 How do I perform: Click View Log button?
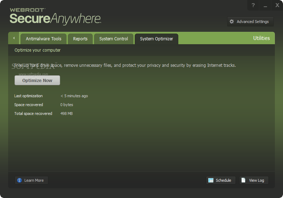pos(254,180)
